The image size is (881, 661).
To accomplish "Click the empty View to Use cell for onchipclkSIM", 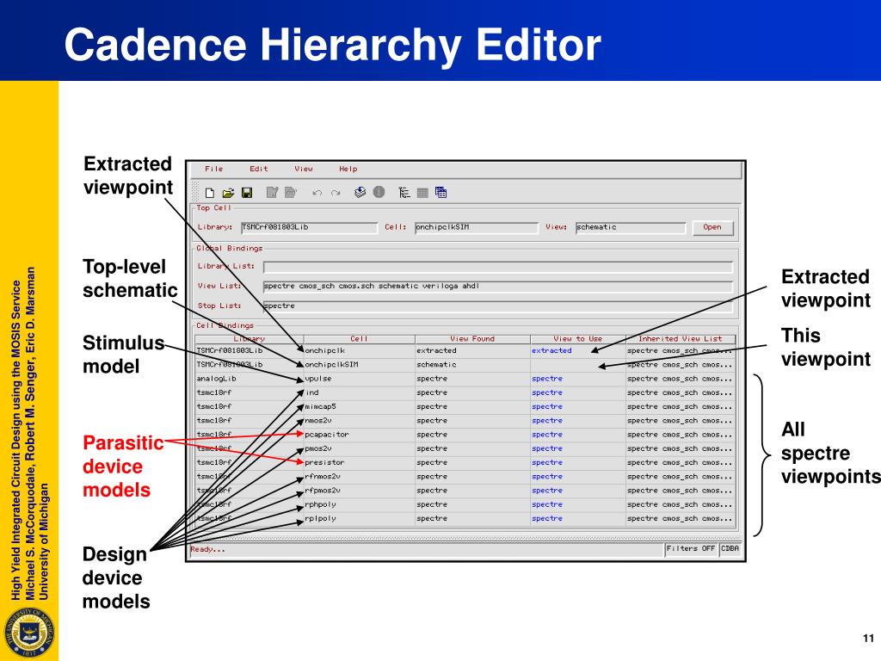I will pos(577,364).
